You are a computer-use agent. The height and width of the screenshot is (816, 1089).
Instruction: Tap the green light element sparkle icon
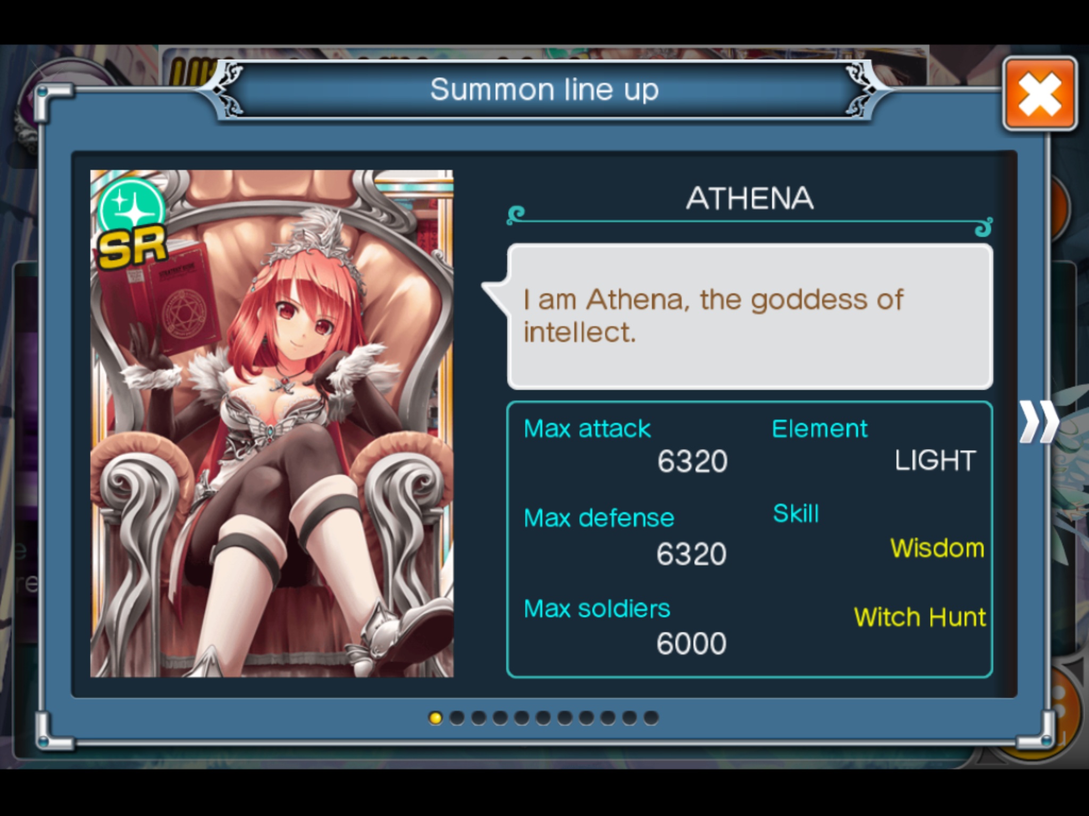pos(131,206)
